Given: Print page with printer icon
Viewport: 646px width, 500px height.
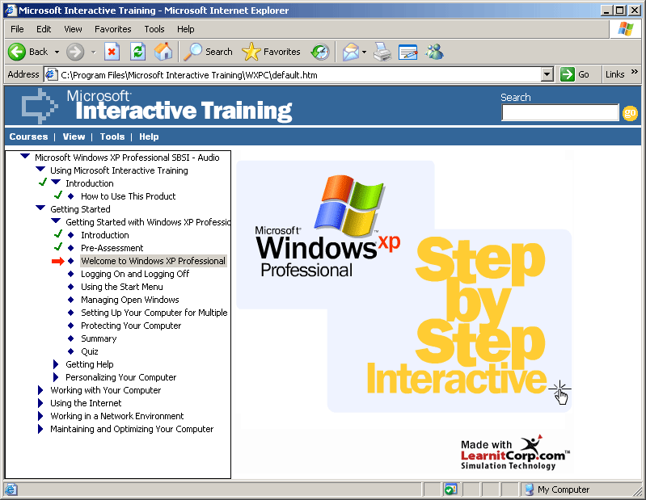Looking at the screenshot, I should (x=382, y=52).
